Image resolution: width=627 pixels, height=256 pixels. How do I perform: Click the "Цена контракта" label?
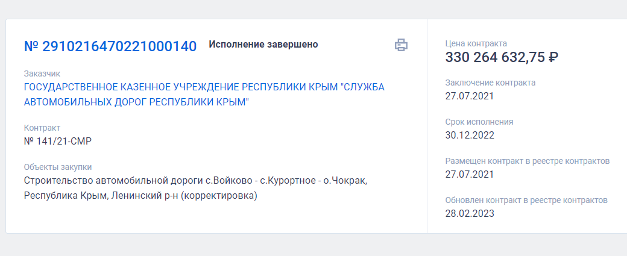pyautogui.click(x=476, y=43)
